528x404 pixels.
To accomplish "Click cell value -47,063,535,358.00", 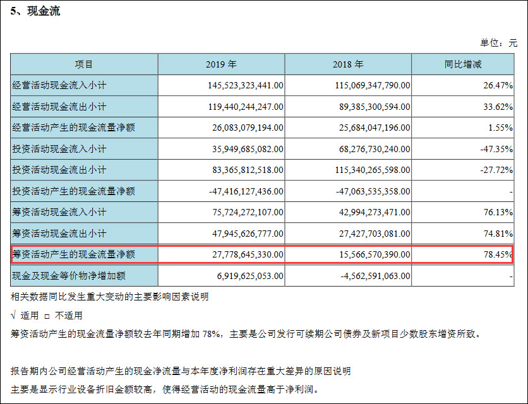I will [373, 191].
